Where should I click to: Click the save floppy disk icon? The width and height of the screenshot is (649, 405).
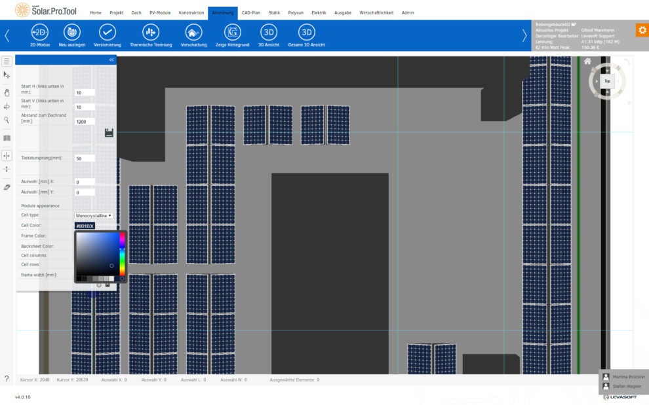(109, 133)
